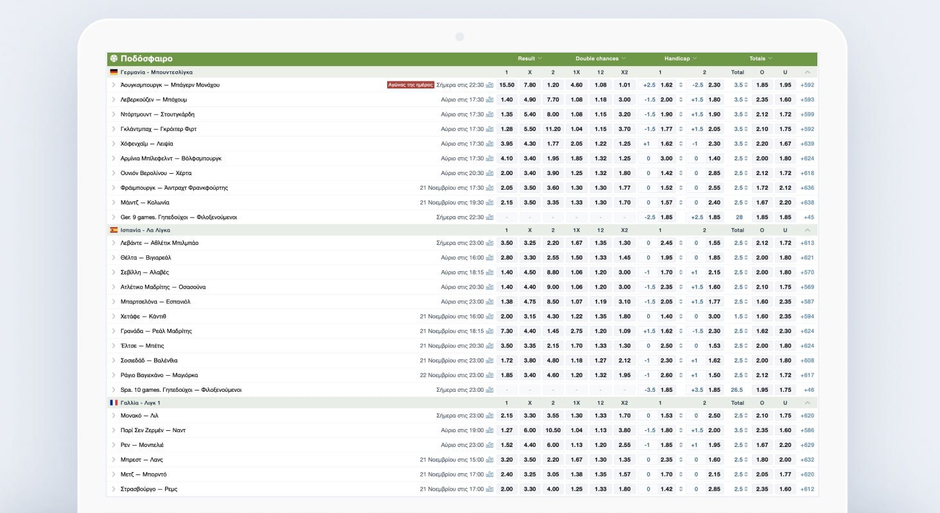Open statistics icon for Μετζ — Μπορντό
This screenshot has height=513, width=940.
(490, 475)
